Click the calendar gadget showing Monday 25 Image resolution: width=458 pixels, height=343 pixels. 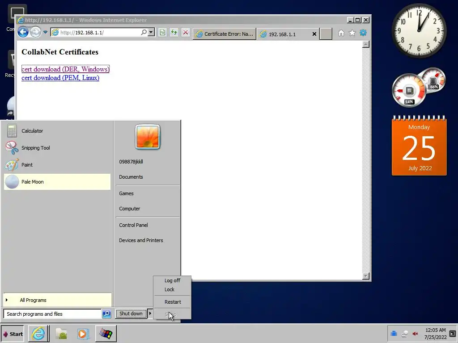click(x=419, y=146)
